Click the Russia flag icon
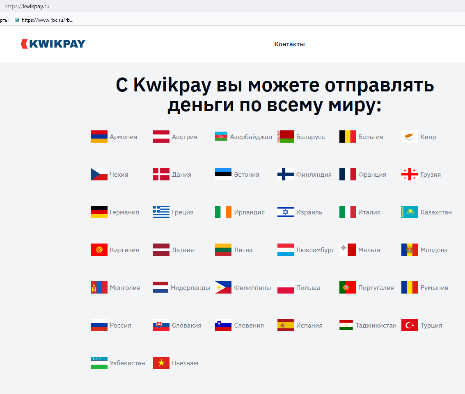Screen dimensions: 465x394 coord(99,325)
